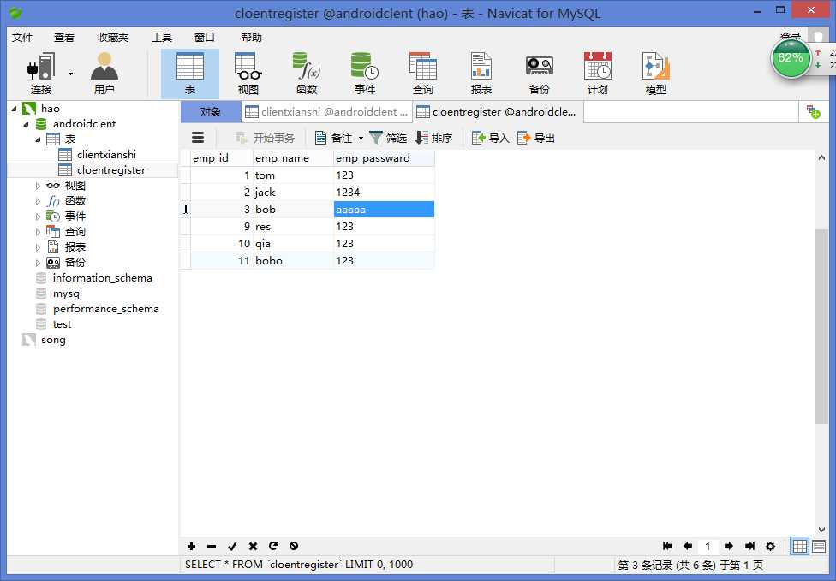Open the Help (帮助) menu
Screen dimensions: 836x581
pos(252,38)
